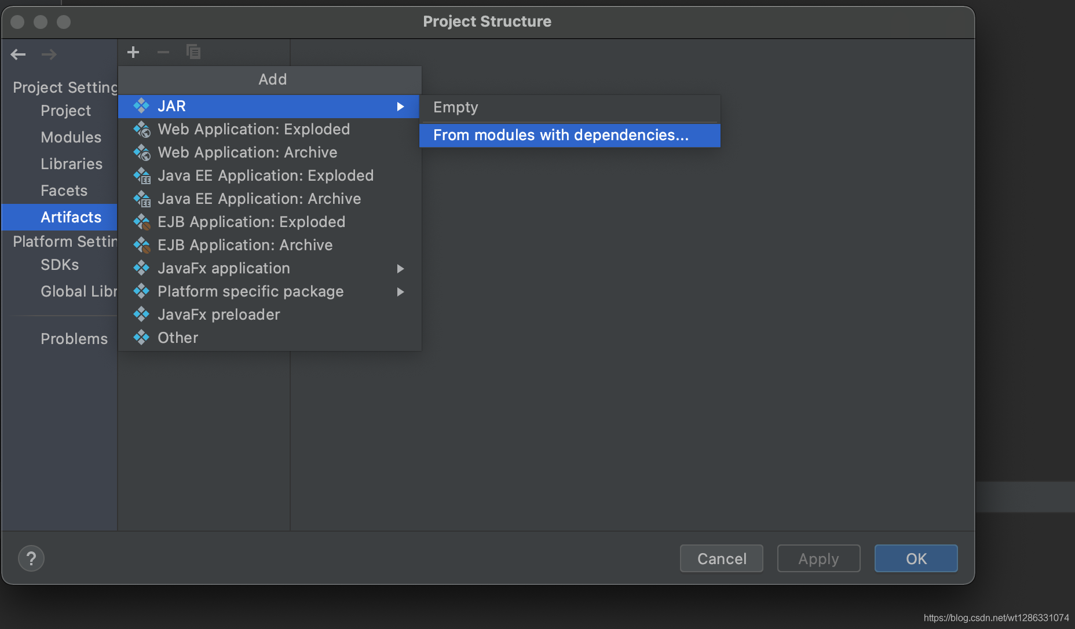Select the Empty JAR option
This screenshot has height=629, width=1075.
(456, 108)
